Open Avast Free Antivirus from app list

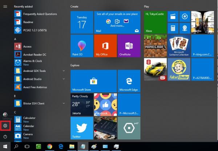click(x=36, y=87)
